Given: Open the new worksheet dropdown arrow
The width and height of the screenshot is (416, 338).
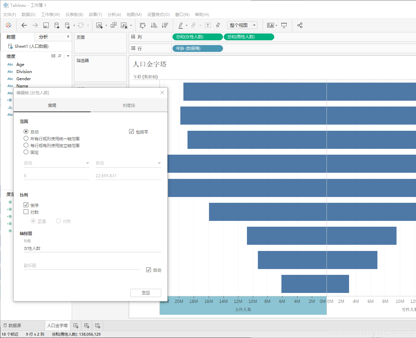Looking at the screenshot, I should pos(106,26).
